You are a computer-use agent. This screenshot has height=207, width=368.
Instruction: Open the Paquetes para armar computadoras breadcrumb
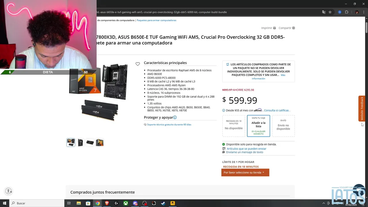[x=156, y=20]
